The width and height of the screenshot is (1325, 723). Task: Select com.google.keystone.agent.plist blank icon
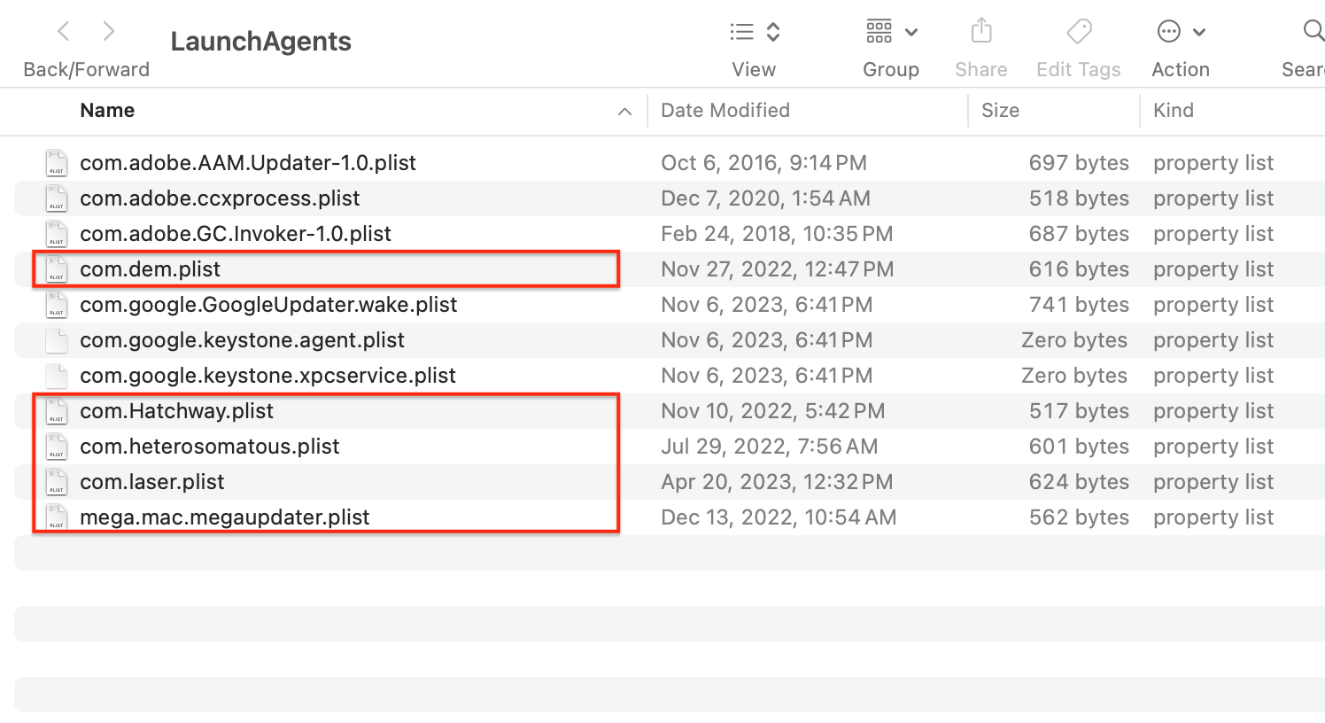tap(57, 340)
